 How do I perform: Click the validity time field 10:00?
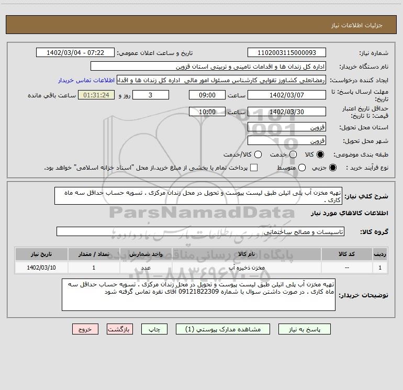pyautogui.click(x=207, y=112)
